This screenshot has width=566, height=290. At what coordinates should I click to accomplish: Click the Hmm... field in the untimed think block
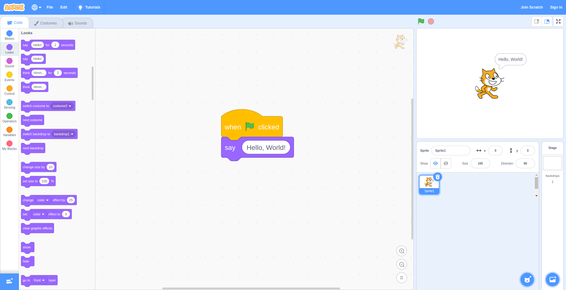(x=39, y=87)
